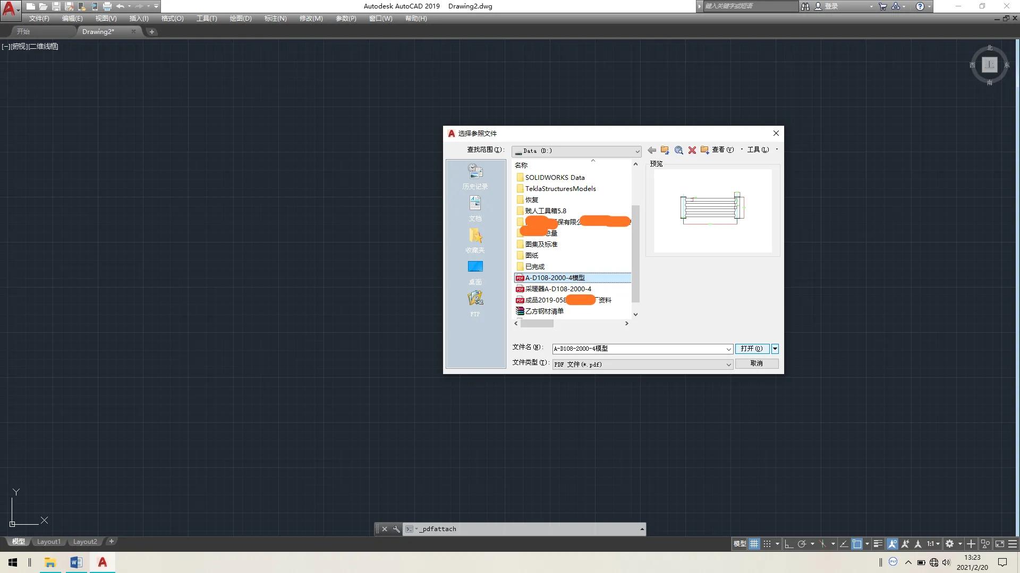Viewport: 1020px width, 573px height.
Task: Click the Save icon in quick access toolbar
Action: (x=56, y=6)
